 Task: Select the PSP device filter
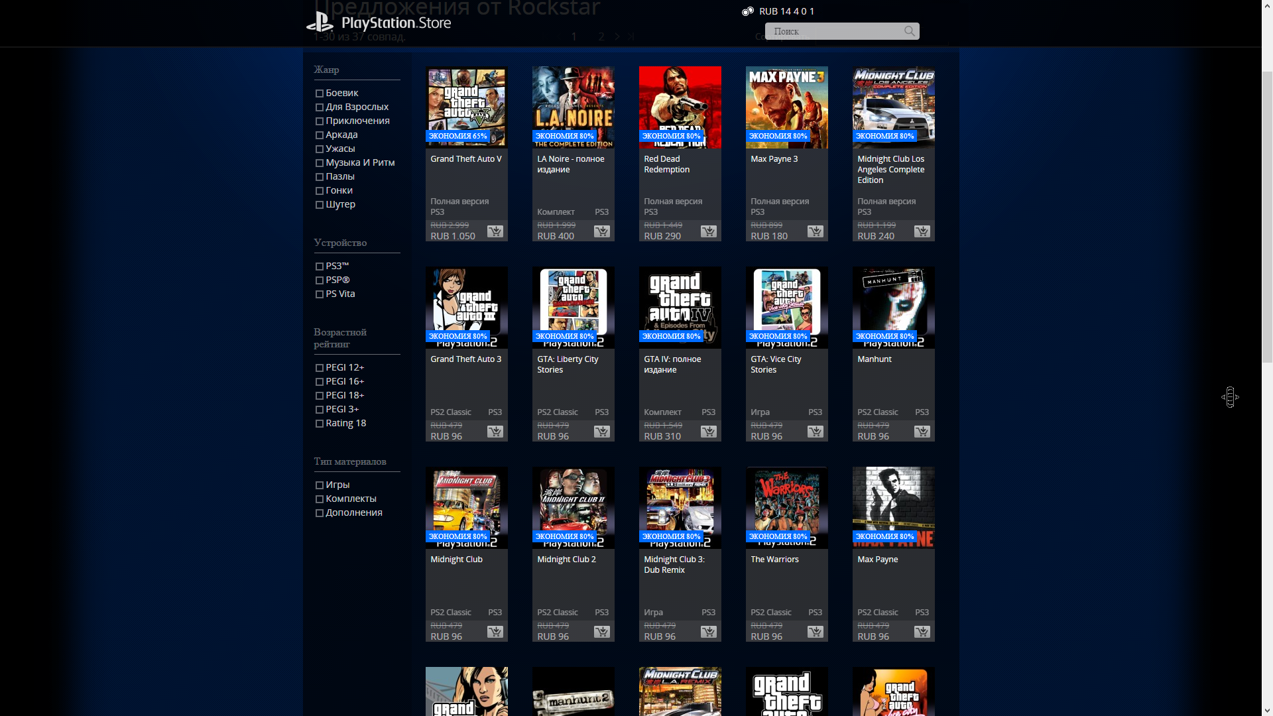(320, 280)
